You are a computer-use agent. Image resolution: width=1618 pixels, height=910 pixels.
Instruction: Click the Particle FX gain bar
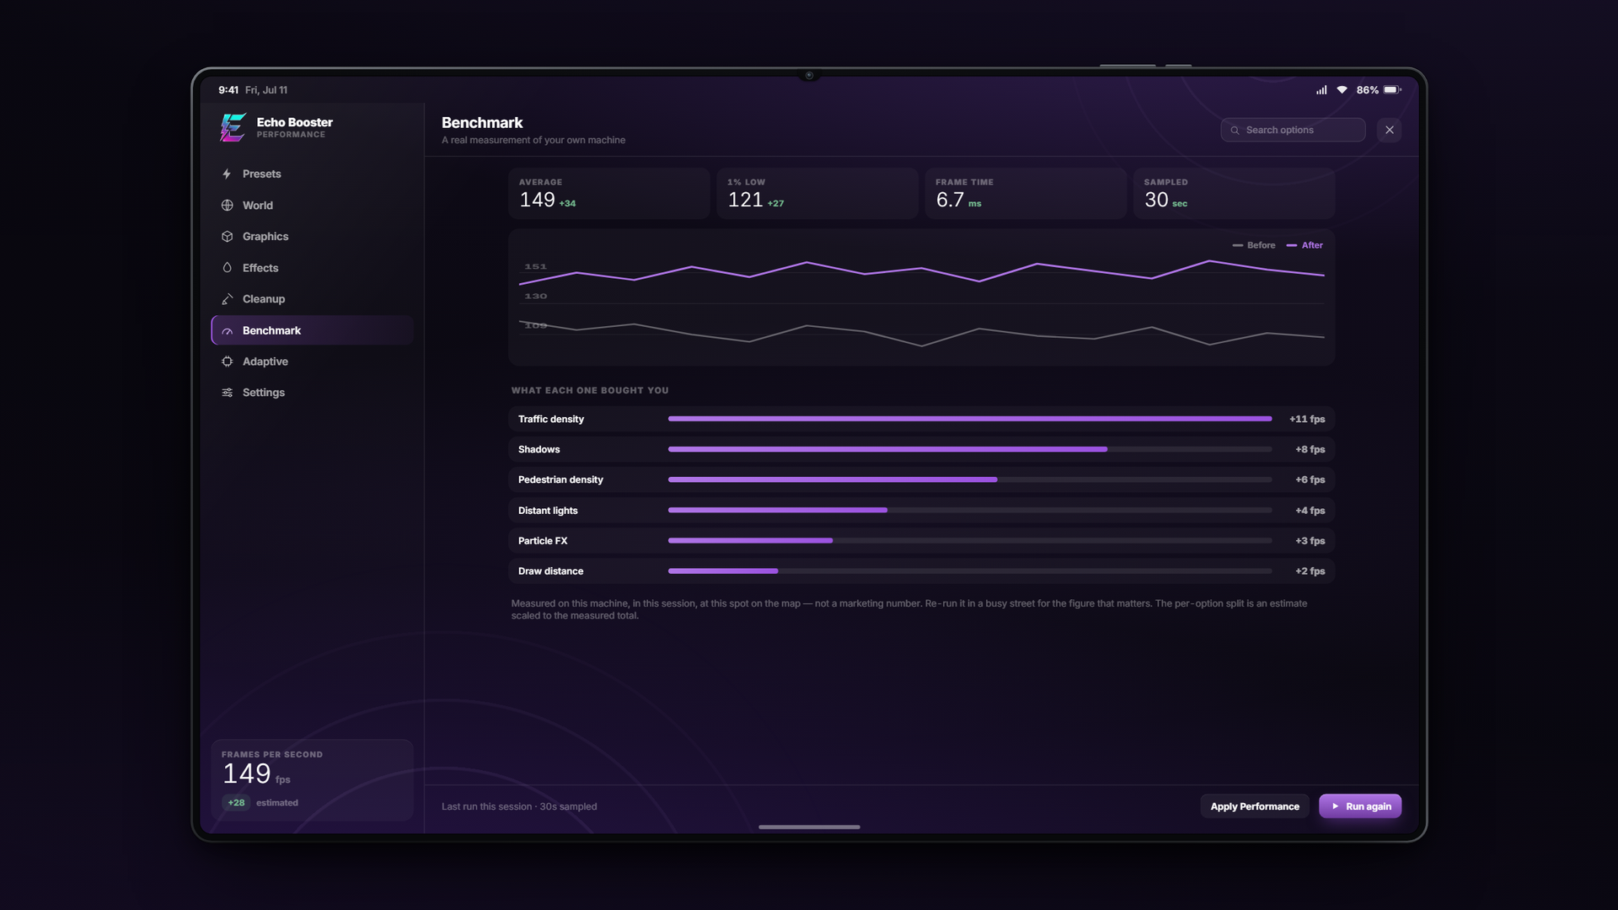click(970, 540)
